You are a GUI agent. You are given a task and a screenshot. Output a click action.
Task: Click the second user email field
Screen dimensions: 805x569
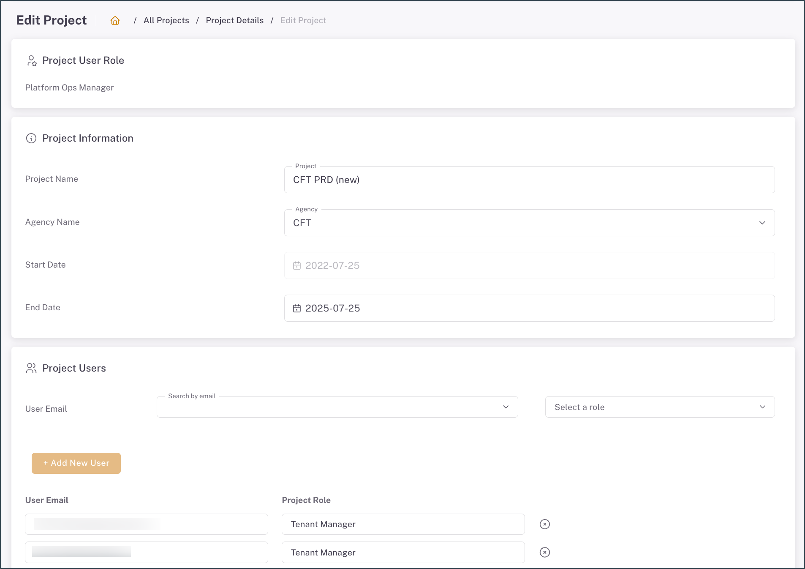(146, 553)
